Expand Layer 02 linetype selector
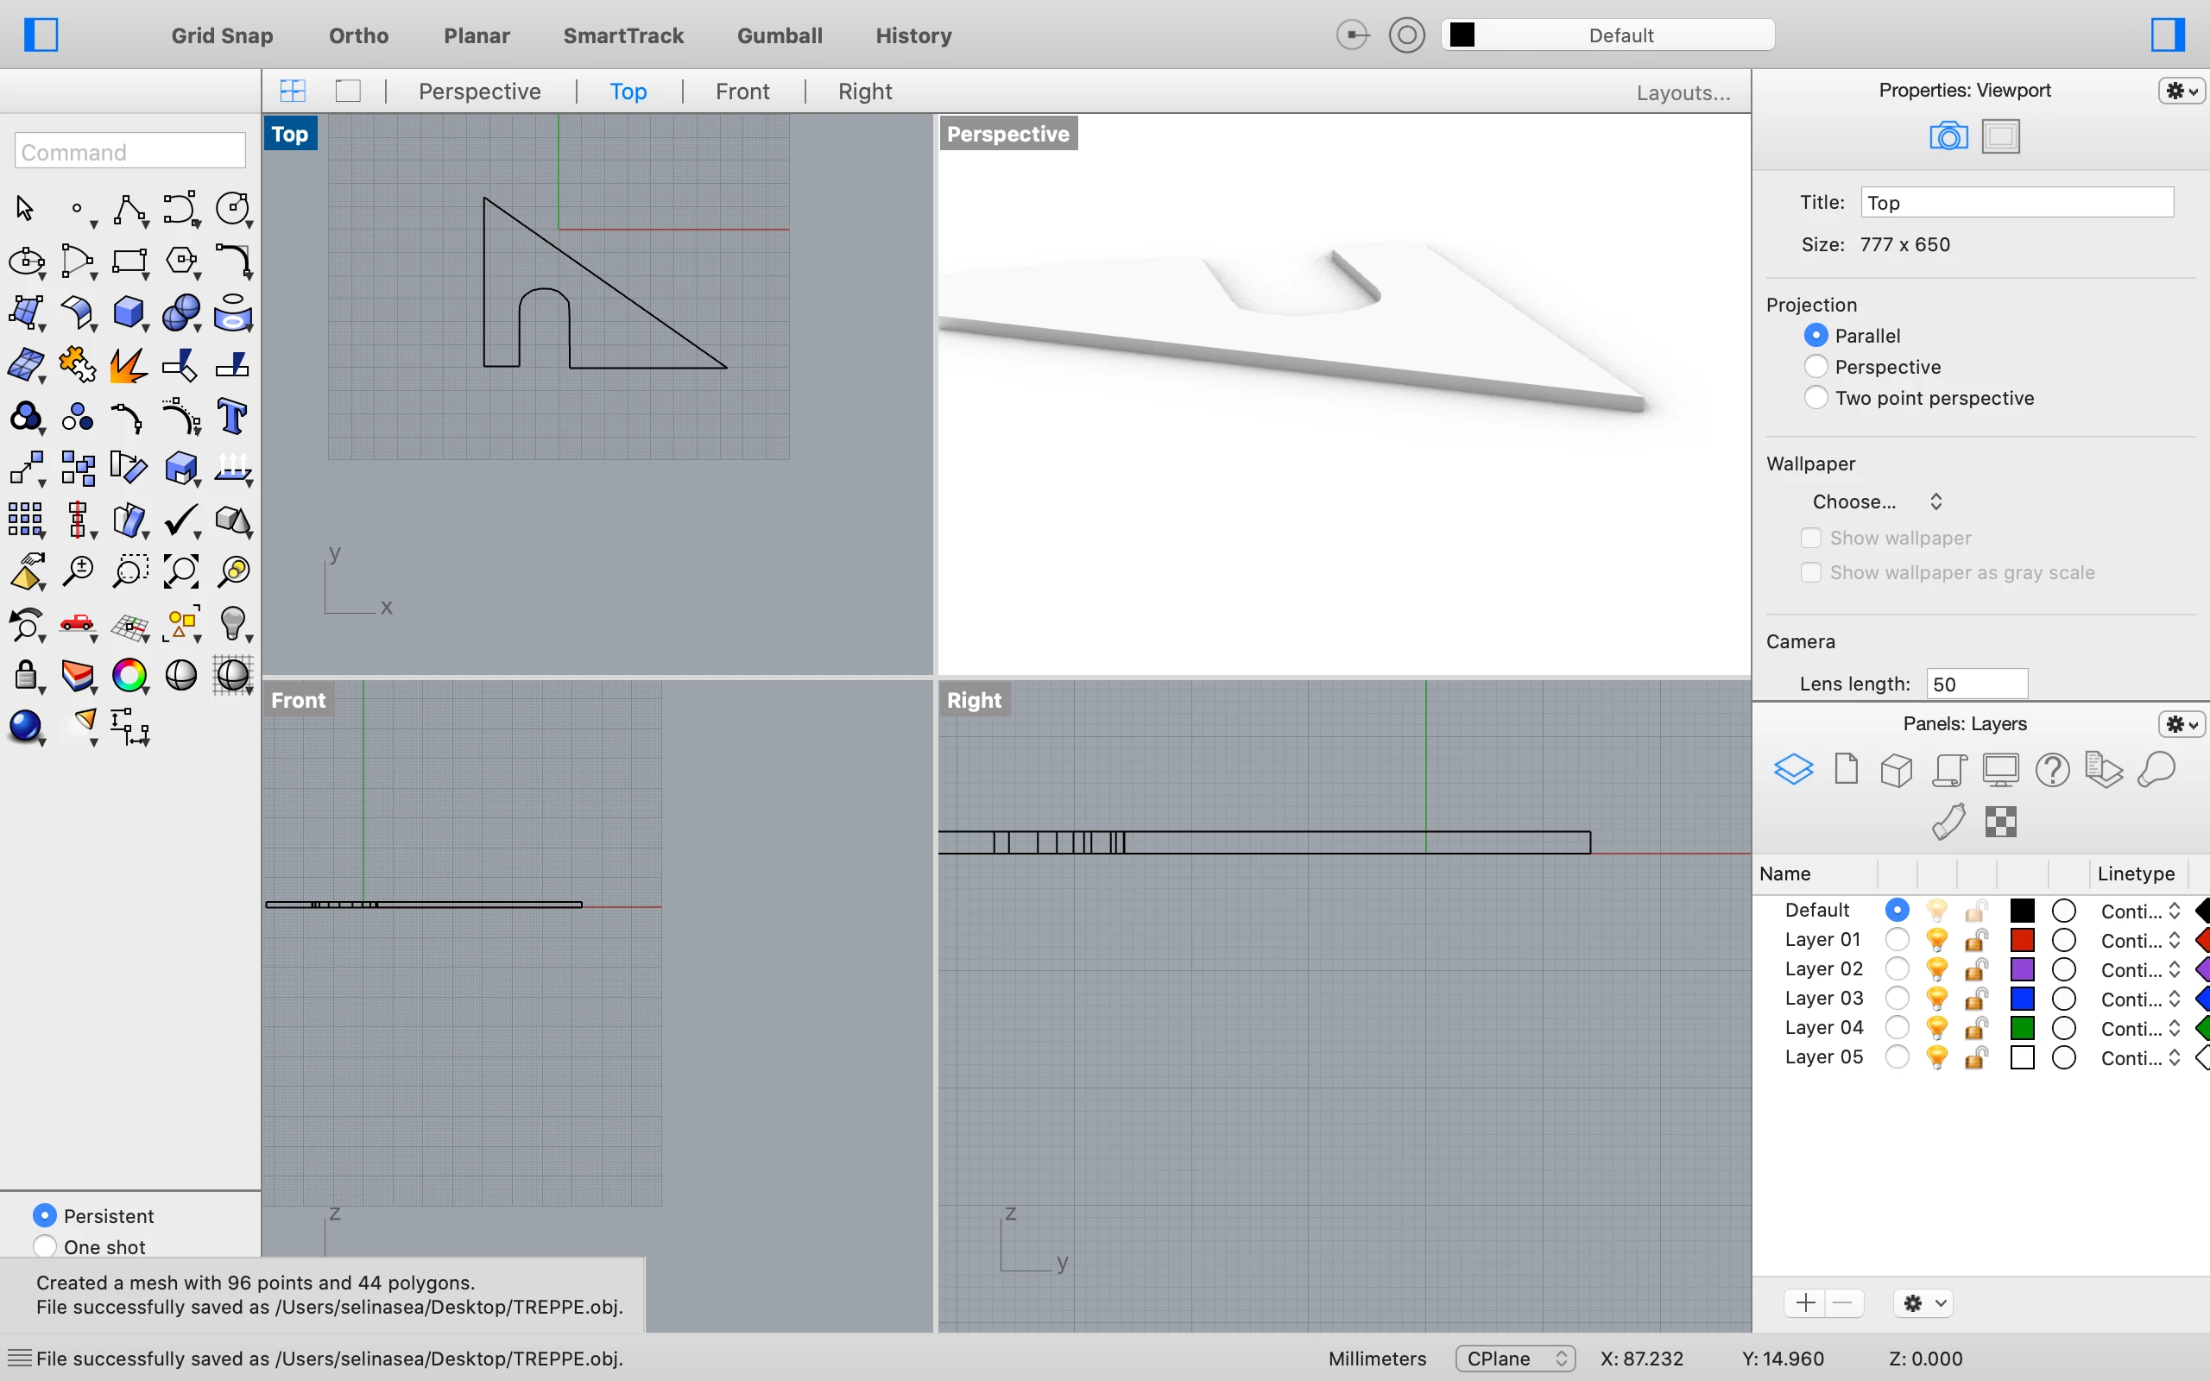2210x1381 pixels. [x=2140, y=970]
